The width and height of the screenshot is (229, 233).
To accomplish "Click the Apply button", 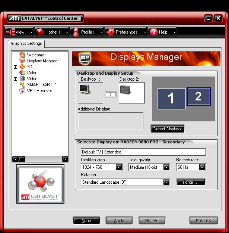I will (x=119, y=221).
